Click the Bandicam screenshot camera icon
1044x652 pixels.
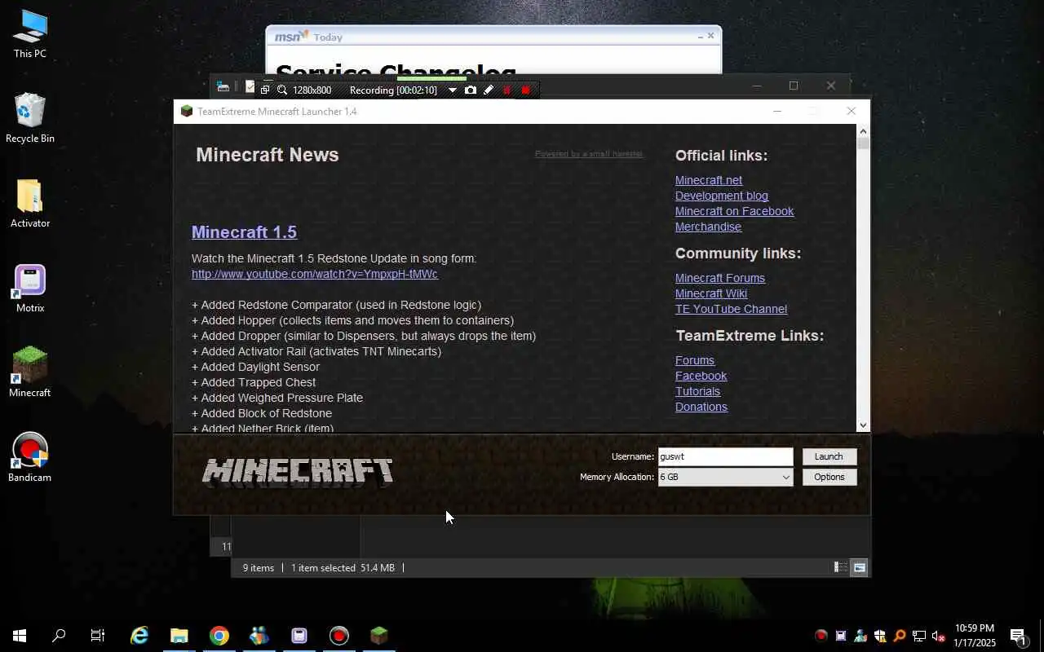click(471, 90)
